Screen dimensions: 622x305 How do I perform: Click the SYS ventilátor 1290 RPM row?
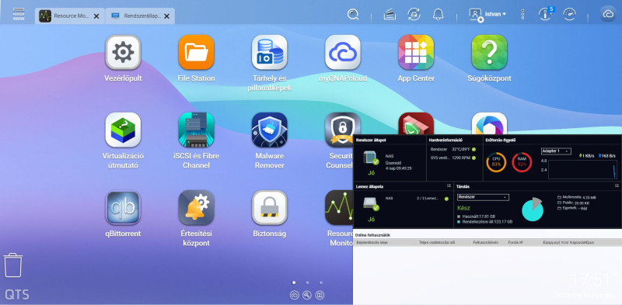(453, 158)
